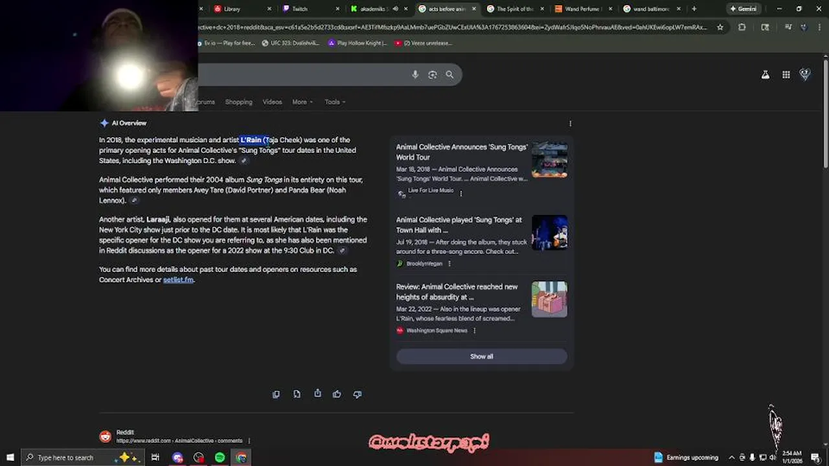Open 'Animal Collective Announces Sung Tongs World Tour' article
Viewport: 829px width, 466px height.
tap(462, 152)
